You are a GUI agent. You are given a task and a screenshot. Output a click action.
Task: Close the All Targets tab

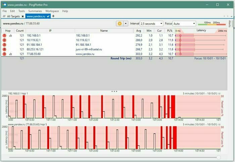[22, 16]
